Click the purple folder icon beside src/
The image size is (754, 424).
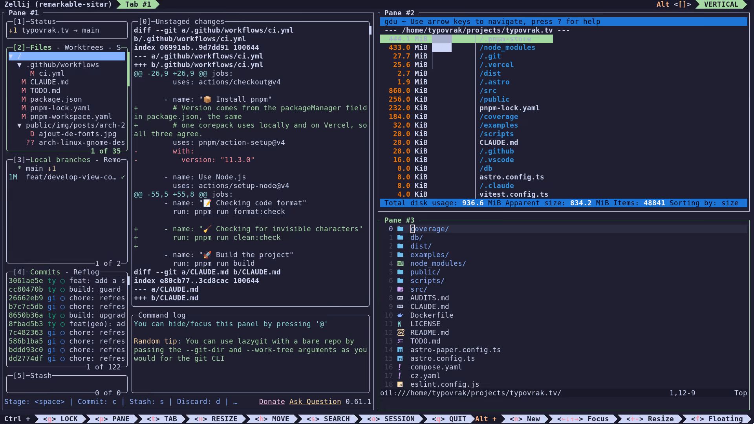[x=400, y=289]
